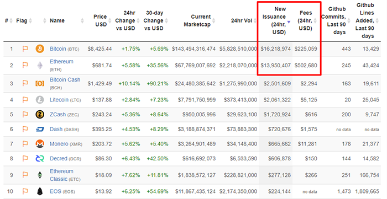Flag the Ethereum Classic row
387x199 pixels.
(25, 175)
